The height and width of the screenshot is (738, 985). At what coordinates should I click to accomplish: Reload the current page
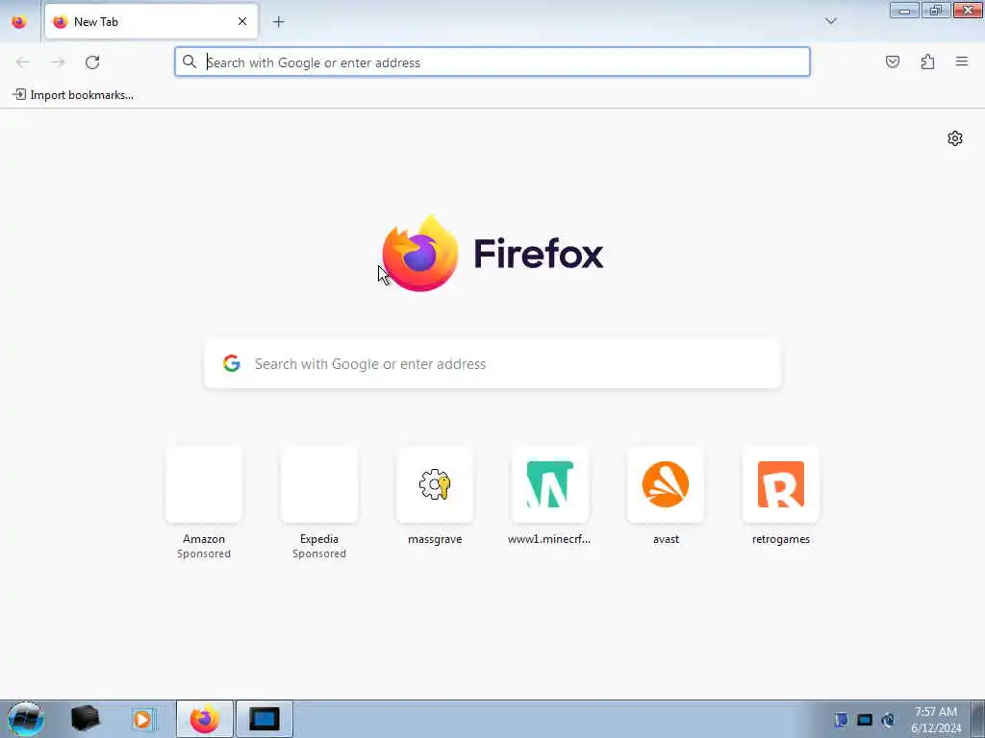[92, 62]
